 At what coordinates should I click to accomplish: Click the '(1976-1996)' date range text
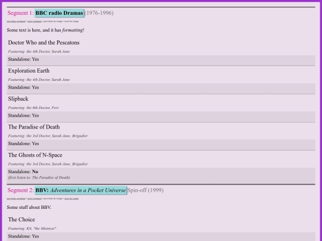(x=99, y=13)
